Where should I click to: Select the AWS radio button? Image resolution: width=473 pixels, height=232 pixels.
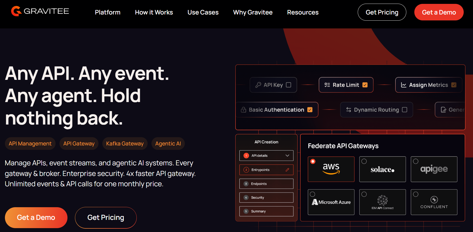tap(313, 161)
